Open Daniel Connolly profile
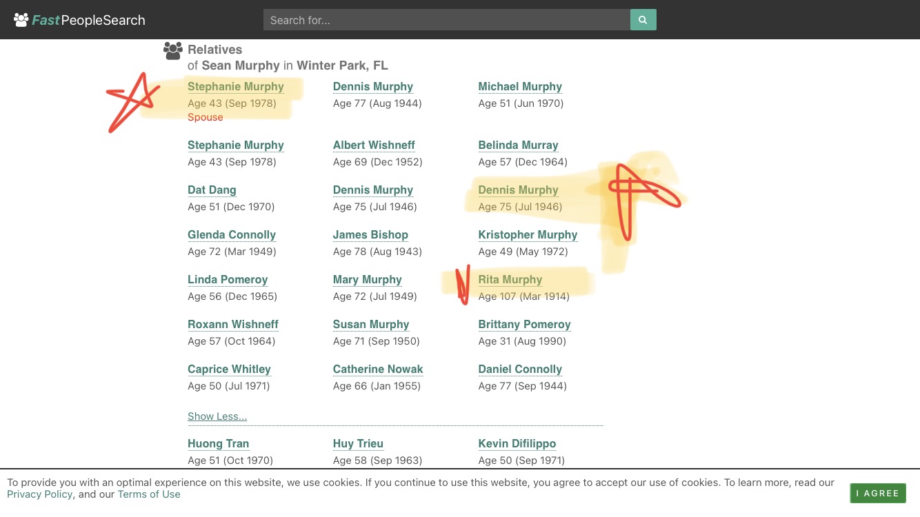 point(520,369)
